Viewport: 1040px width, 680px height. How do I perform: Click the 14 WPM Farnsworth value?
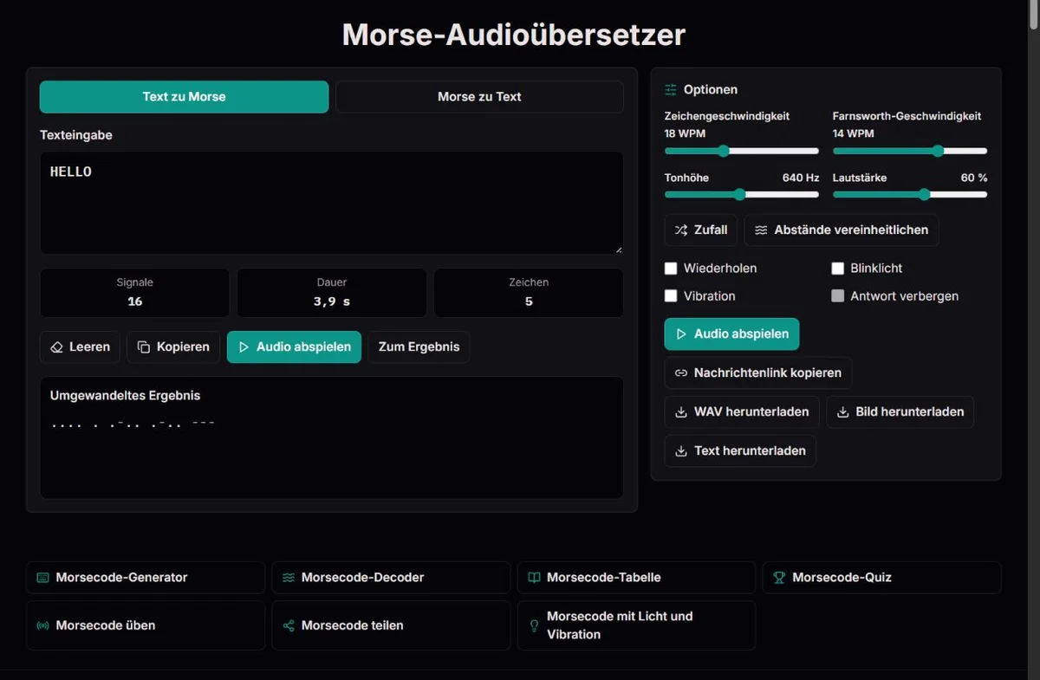[x=854, y=133]
